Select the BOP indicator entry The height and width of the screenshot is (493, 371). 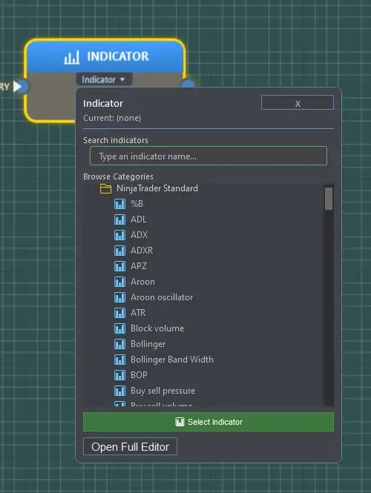click(139, 375)
